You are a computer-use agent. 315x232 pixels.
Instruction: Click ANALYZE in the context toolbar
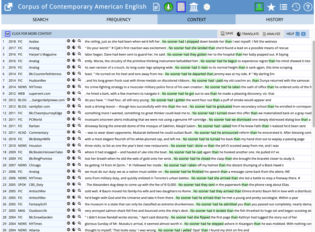click(x=272, y=34)
